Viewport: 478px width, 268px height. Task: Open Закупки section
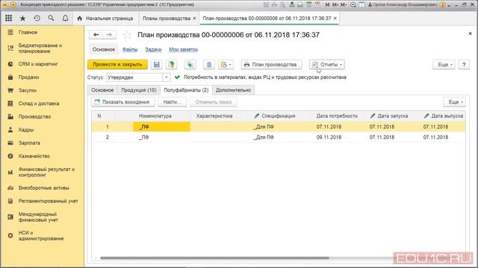pyautogui.click(x=43, y=90)
